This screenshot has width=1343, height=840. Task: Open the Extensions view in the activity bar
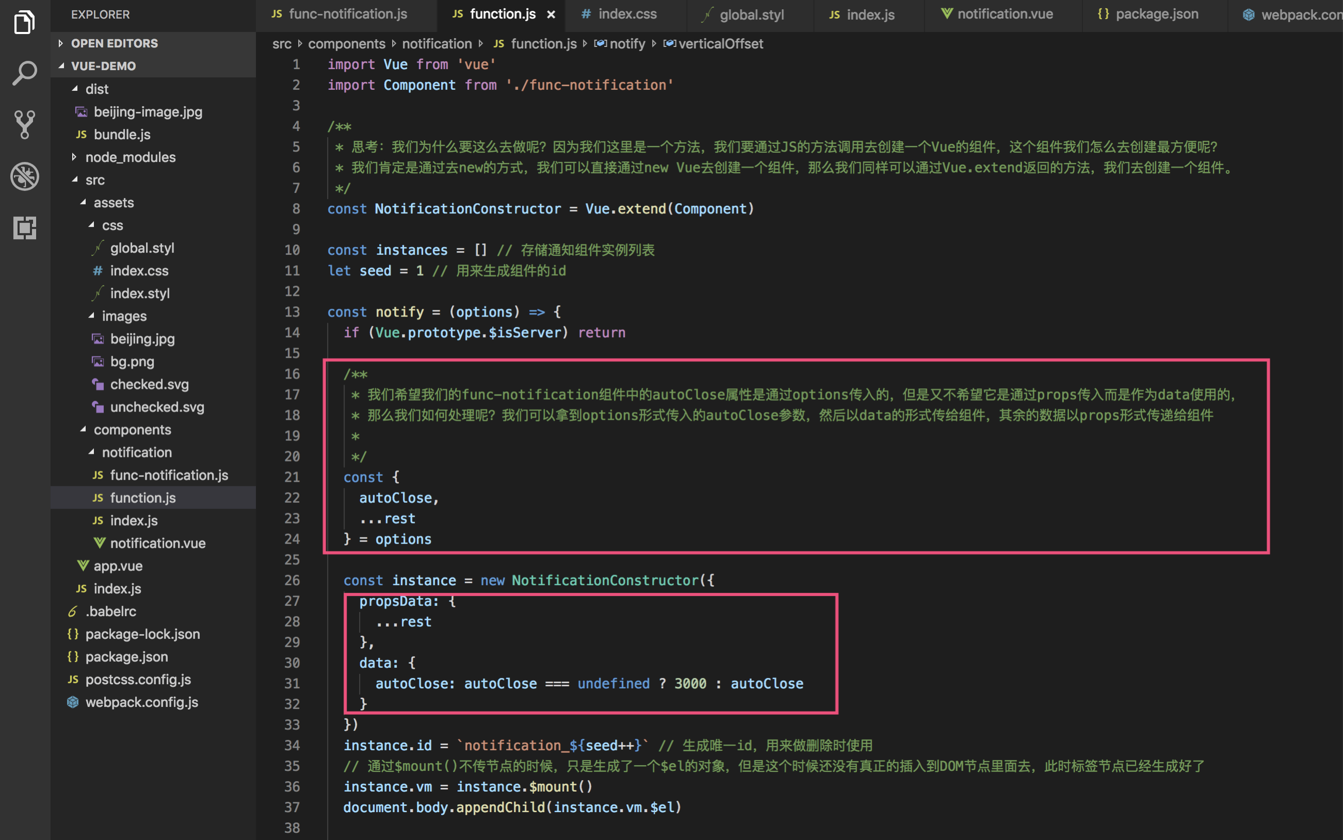24,228
